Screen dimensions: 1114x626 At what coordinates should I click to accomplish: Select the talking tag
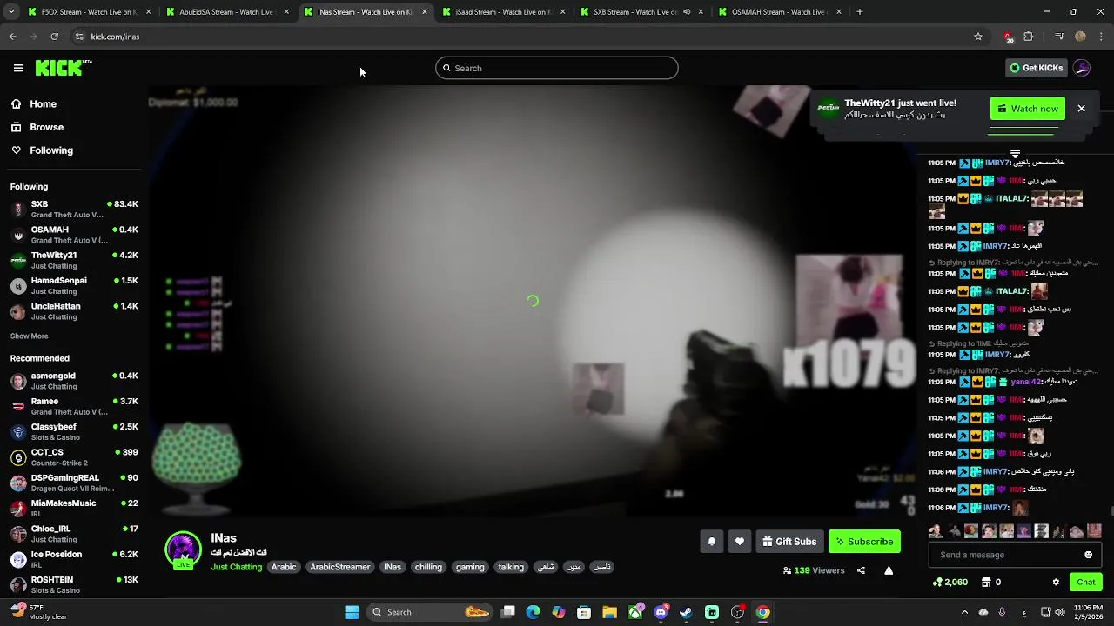(x=511, y=567)
